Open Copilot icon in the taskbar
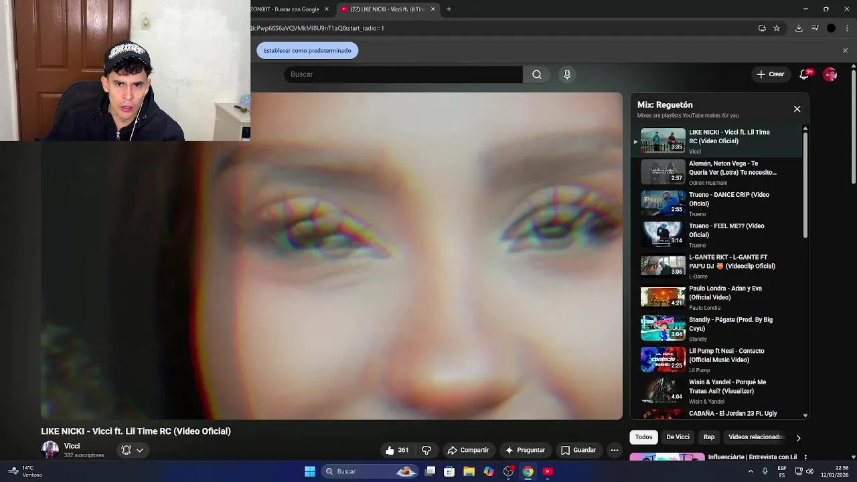The width and height of the screenshot is (857, 482). tap(489, 471)
